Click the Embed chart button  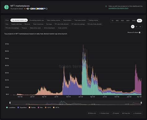104,113
